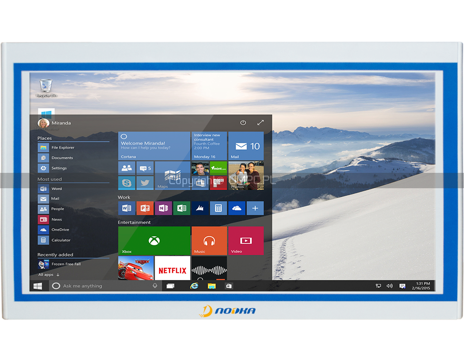Launch Calculator from Most used list

(54, 240)
